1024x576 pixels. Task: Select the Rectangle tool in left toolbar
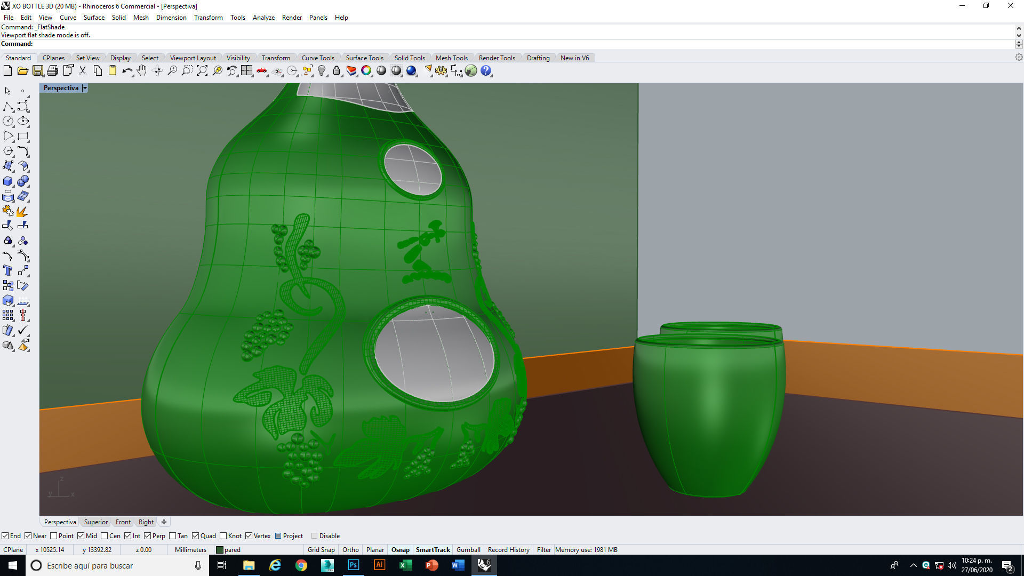(x=23, y=137)
